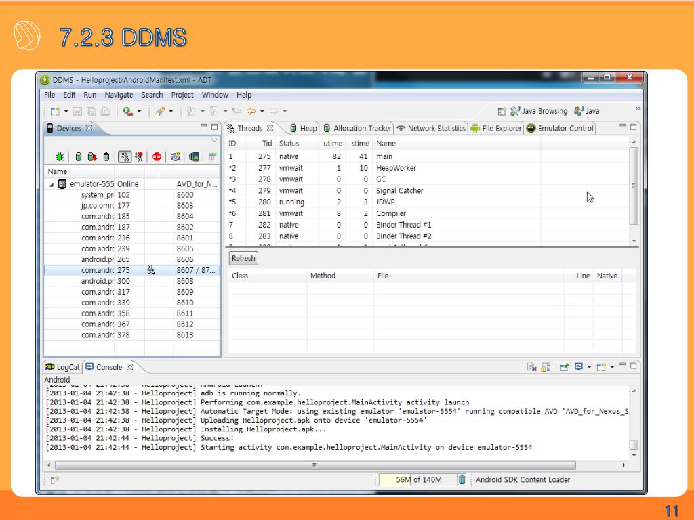
Task: Open the Window menu
Action: (215, 95)
